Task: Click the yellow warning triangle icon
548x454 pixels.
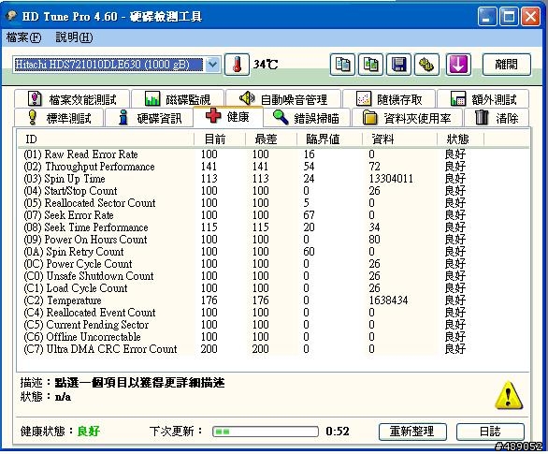Action: pos(509,396)
